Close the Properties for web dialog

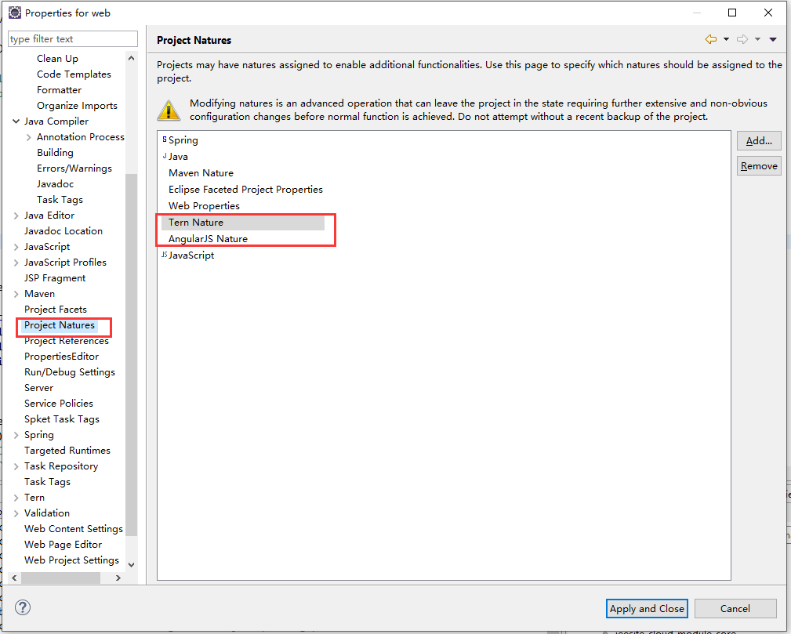coord(767,13)
